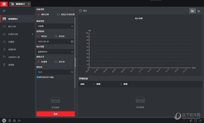Select the 按区域 filter radio button

56,62
